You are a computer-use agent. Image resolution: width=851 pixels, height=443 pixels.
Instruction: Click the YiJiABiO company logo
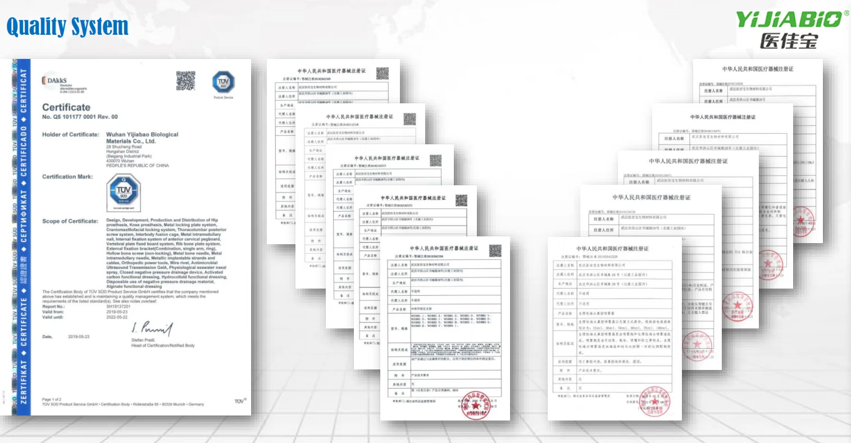pos(791,19)
